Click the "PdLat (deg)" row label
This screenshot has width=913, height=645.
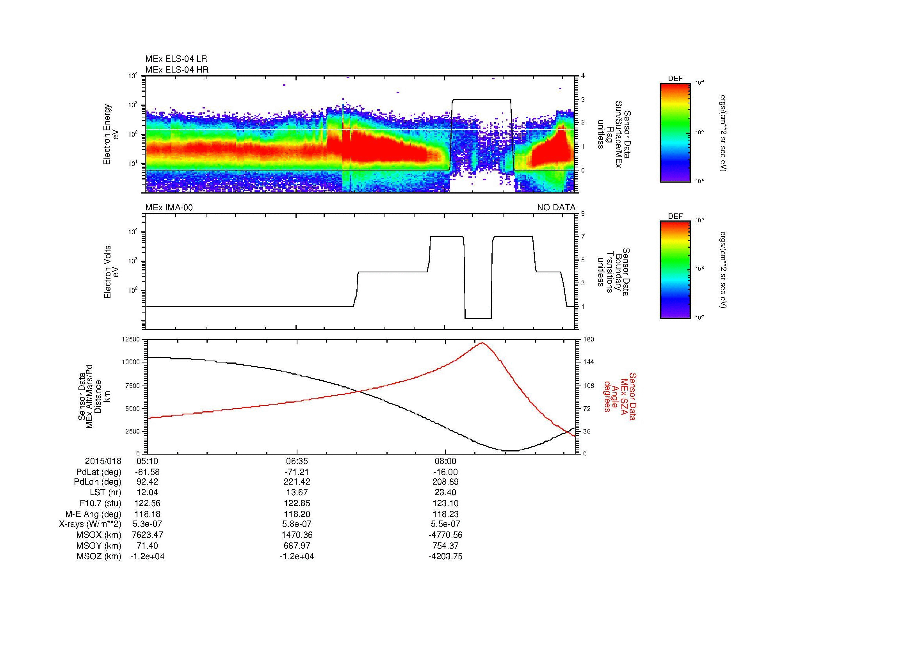99,472
